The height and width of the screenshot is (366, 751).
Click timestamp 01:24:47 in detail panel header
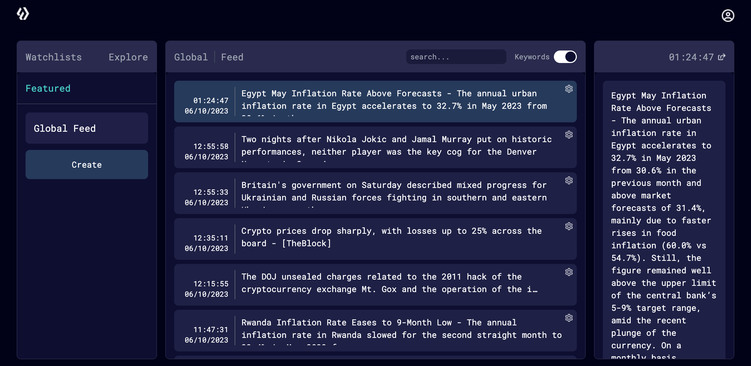pos(691,57)
